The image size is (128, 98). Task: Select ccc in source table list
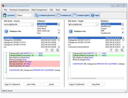(x=31, y=47)
